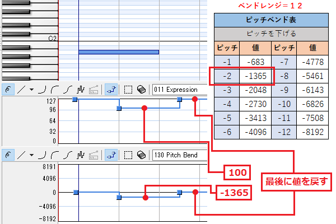Click first blue square point in Pitch Bend lane

[x=75, y=192]
